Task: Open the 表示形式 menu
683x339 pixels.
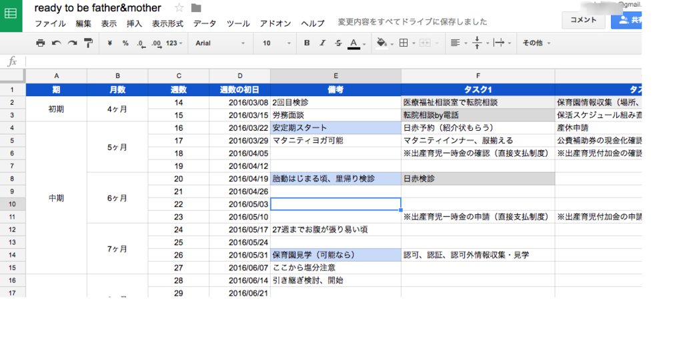Action: coord(167,23)
